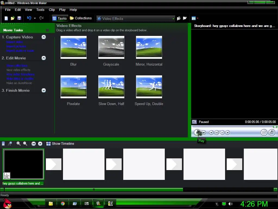Image resolution: width=278 pixels, height=209 pixels.
Task: Zoom out the timeline with magnifier minus
Action: point(25,144)
